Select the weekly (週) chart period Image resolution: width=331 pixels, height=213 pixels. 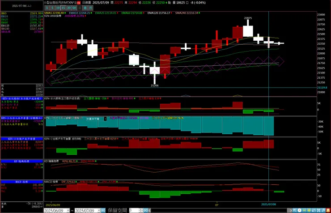pos(85,8)
